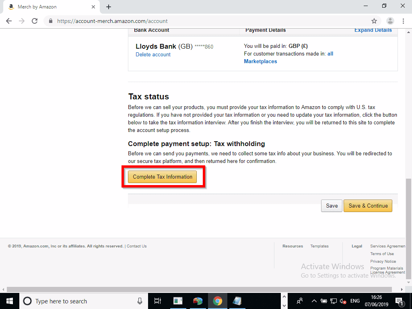
Task: Click the horizontal page scrollbar
Action: [x=199, y=289]
